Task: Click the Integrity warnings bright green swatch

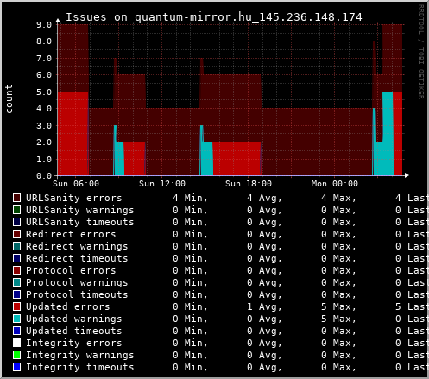Action: point(16,355)
